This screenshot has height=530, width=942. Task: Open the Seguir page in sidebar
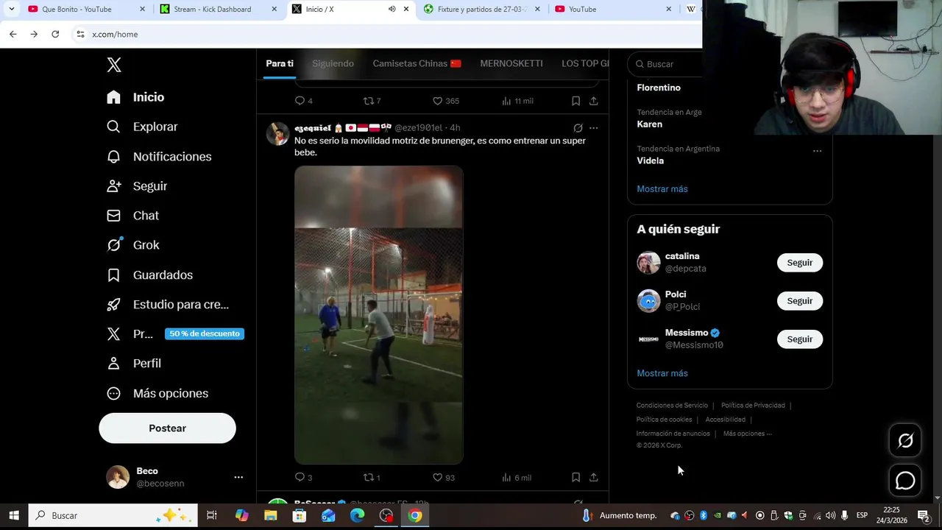(x=137, y=186)
